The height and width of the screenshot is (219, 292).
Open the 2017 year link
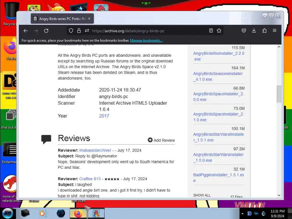click(x=104, y=116)
